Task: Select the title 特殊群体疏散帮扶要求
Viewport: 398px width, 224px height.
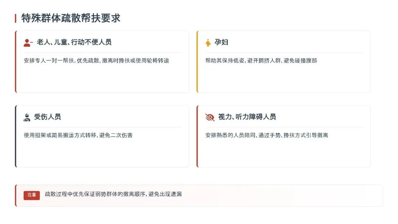Action: point(71,18)
